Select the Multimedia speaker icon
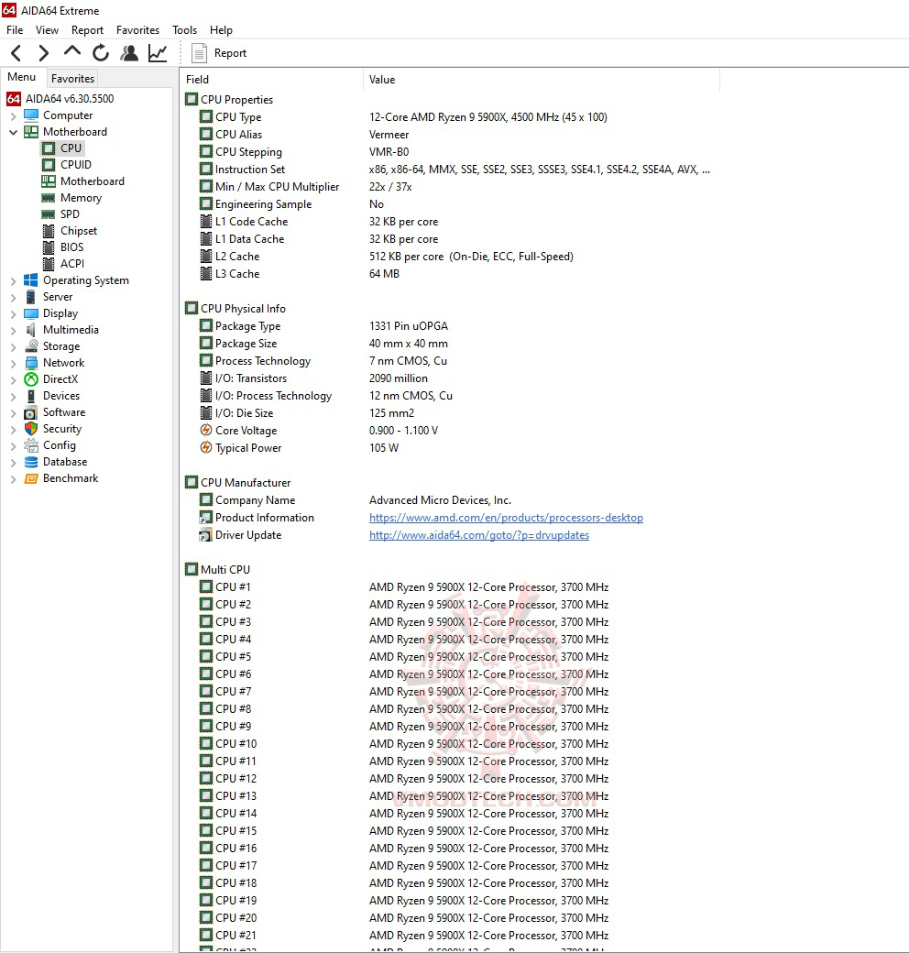 tap(31, 329)
